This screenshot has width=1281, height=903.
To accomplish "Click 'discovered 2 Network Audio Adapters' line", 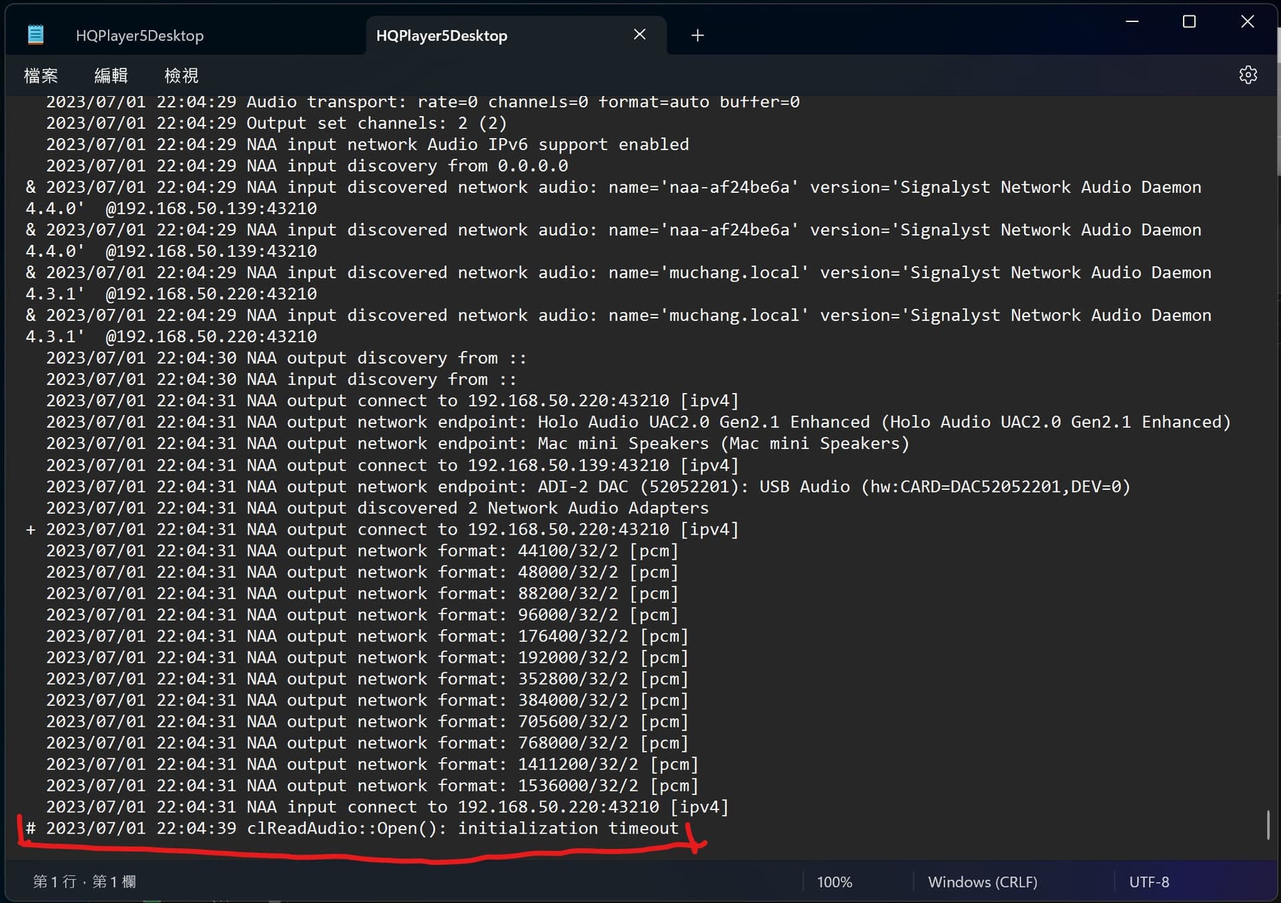I will pyautogui.click(x=377, y=508).
